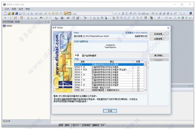Toggle availability checkbox for RSTAB 7
The width and height of the screenshot is (196, 129).
[138, 77]
